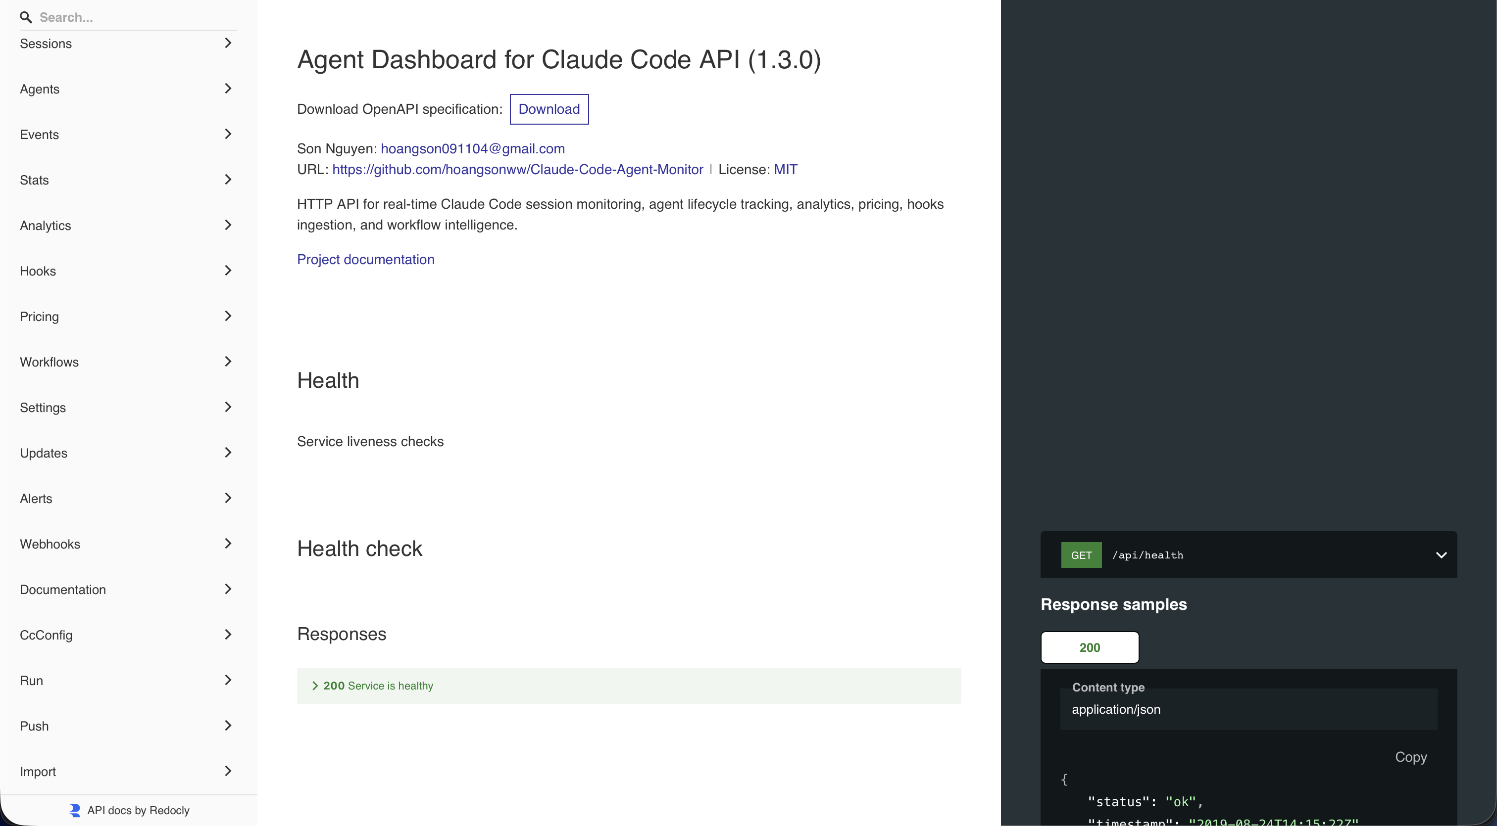Open API docs by Redocly link

138,810
